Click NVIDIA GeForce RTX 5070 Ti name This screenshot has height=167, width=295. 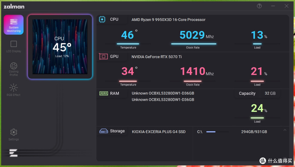[x=157, y=57]
